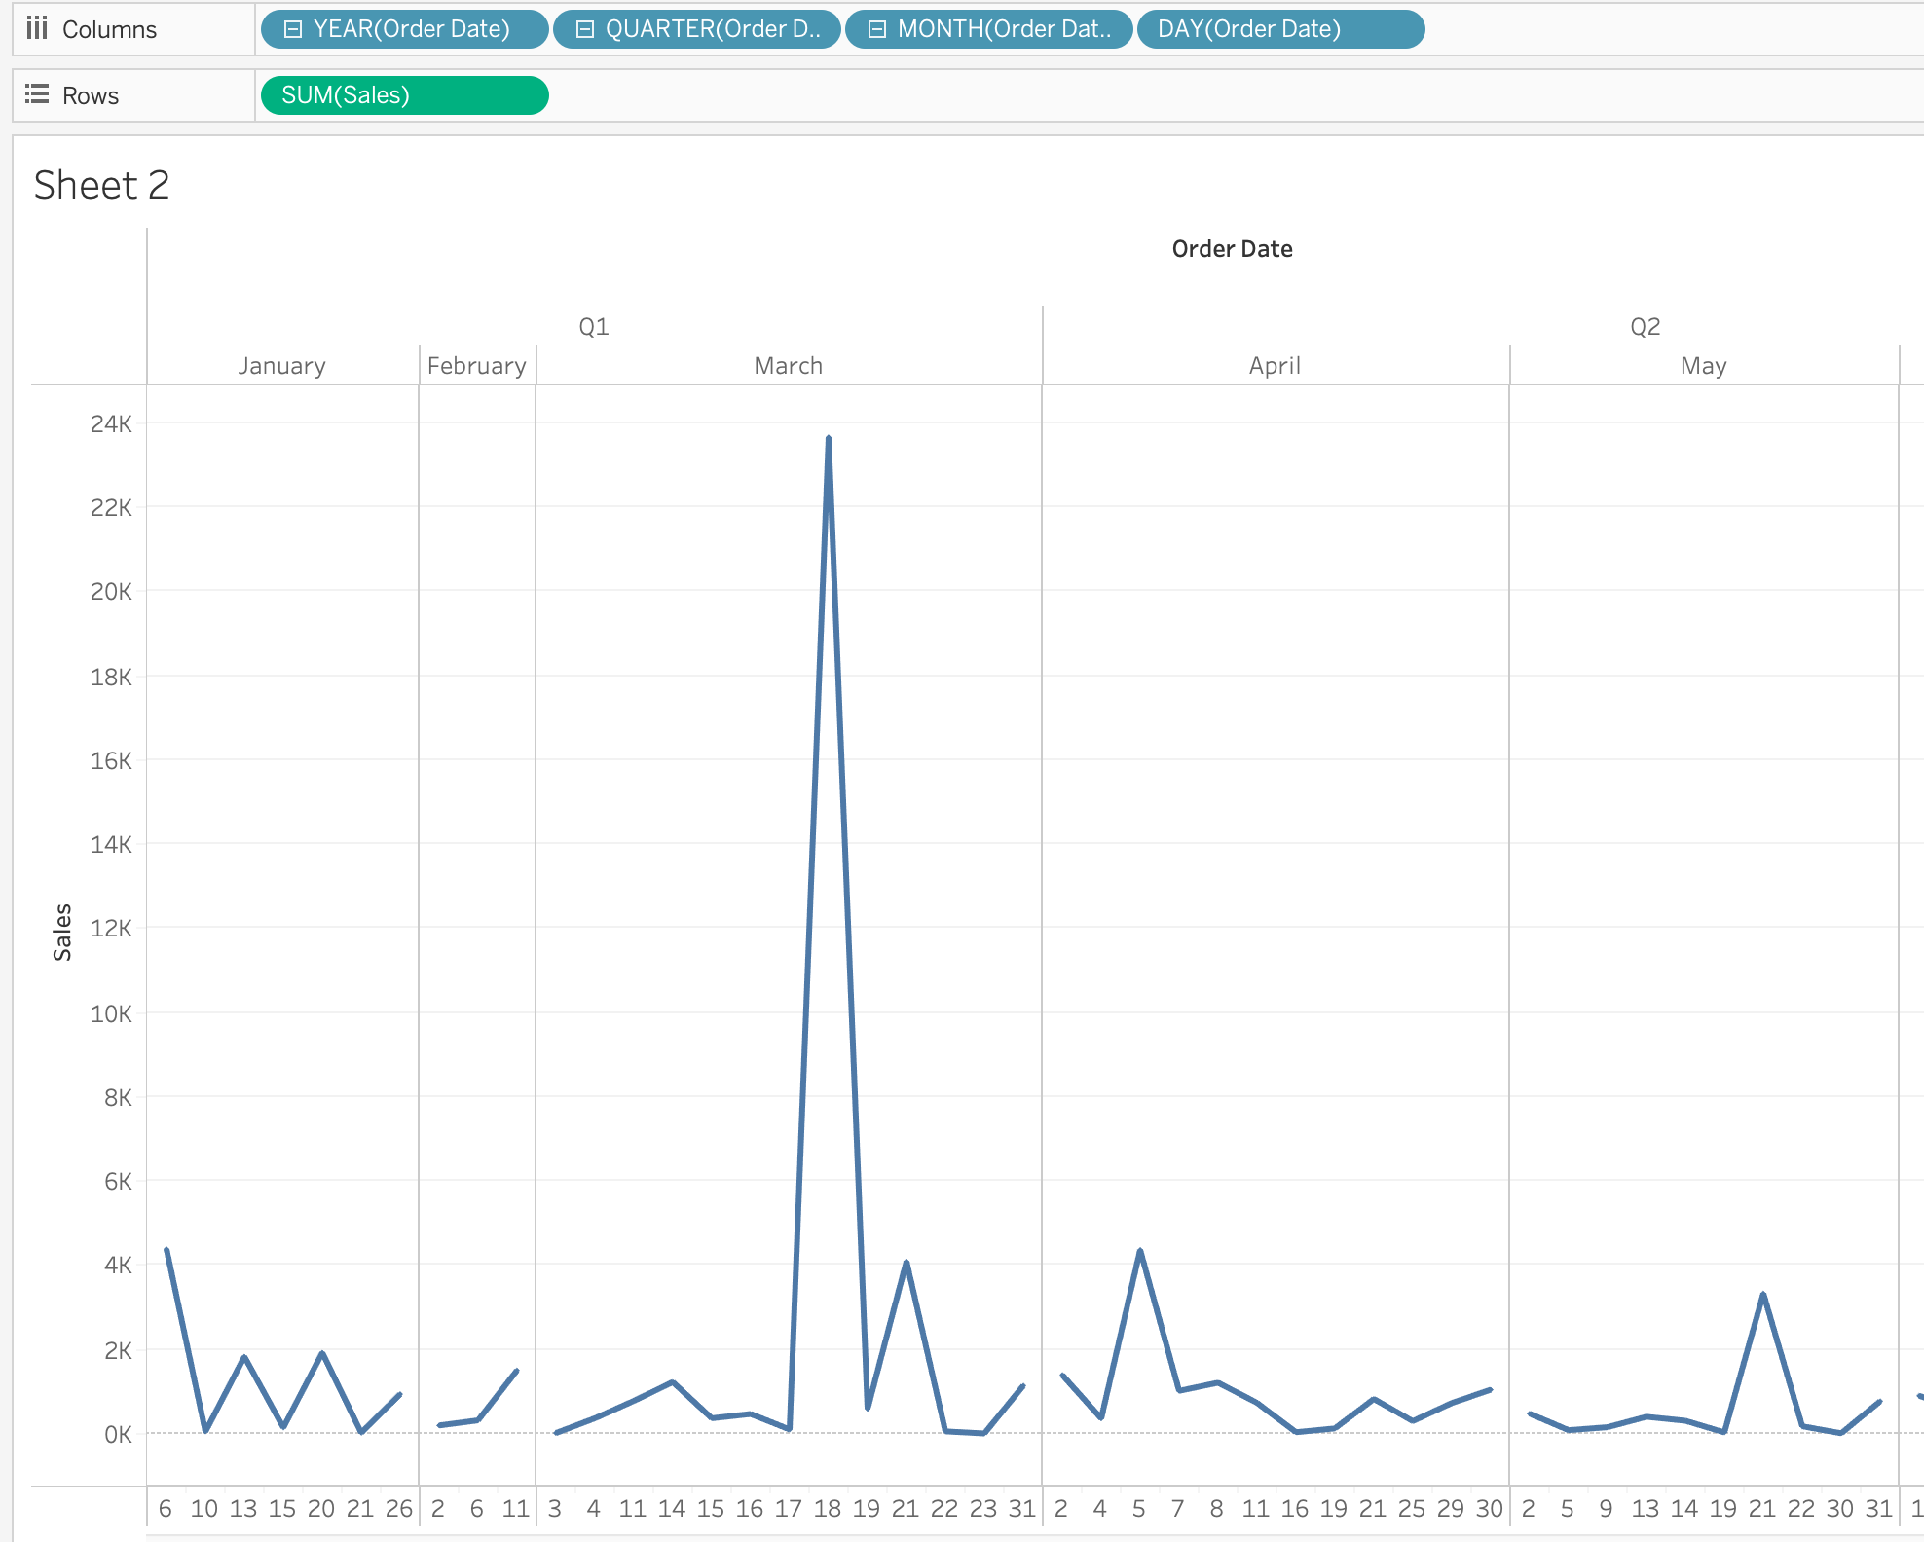
Task: Click the Sales axis title
Action: click(x=62, y=932)
